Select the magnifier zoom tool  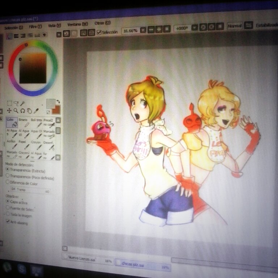tap(16, 111)
